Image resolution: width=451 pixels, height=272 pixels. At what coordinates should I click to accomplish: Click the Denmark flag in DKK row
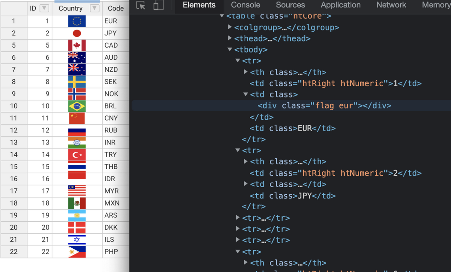pos(77,227)
